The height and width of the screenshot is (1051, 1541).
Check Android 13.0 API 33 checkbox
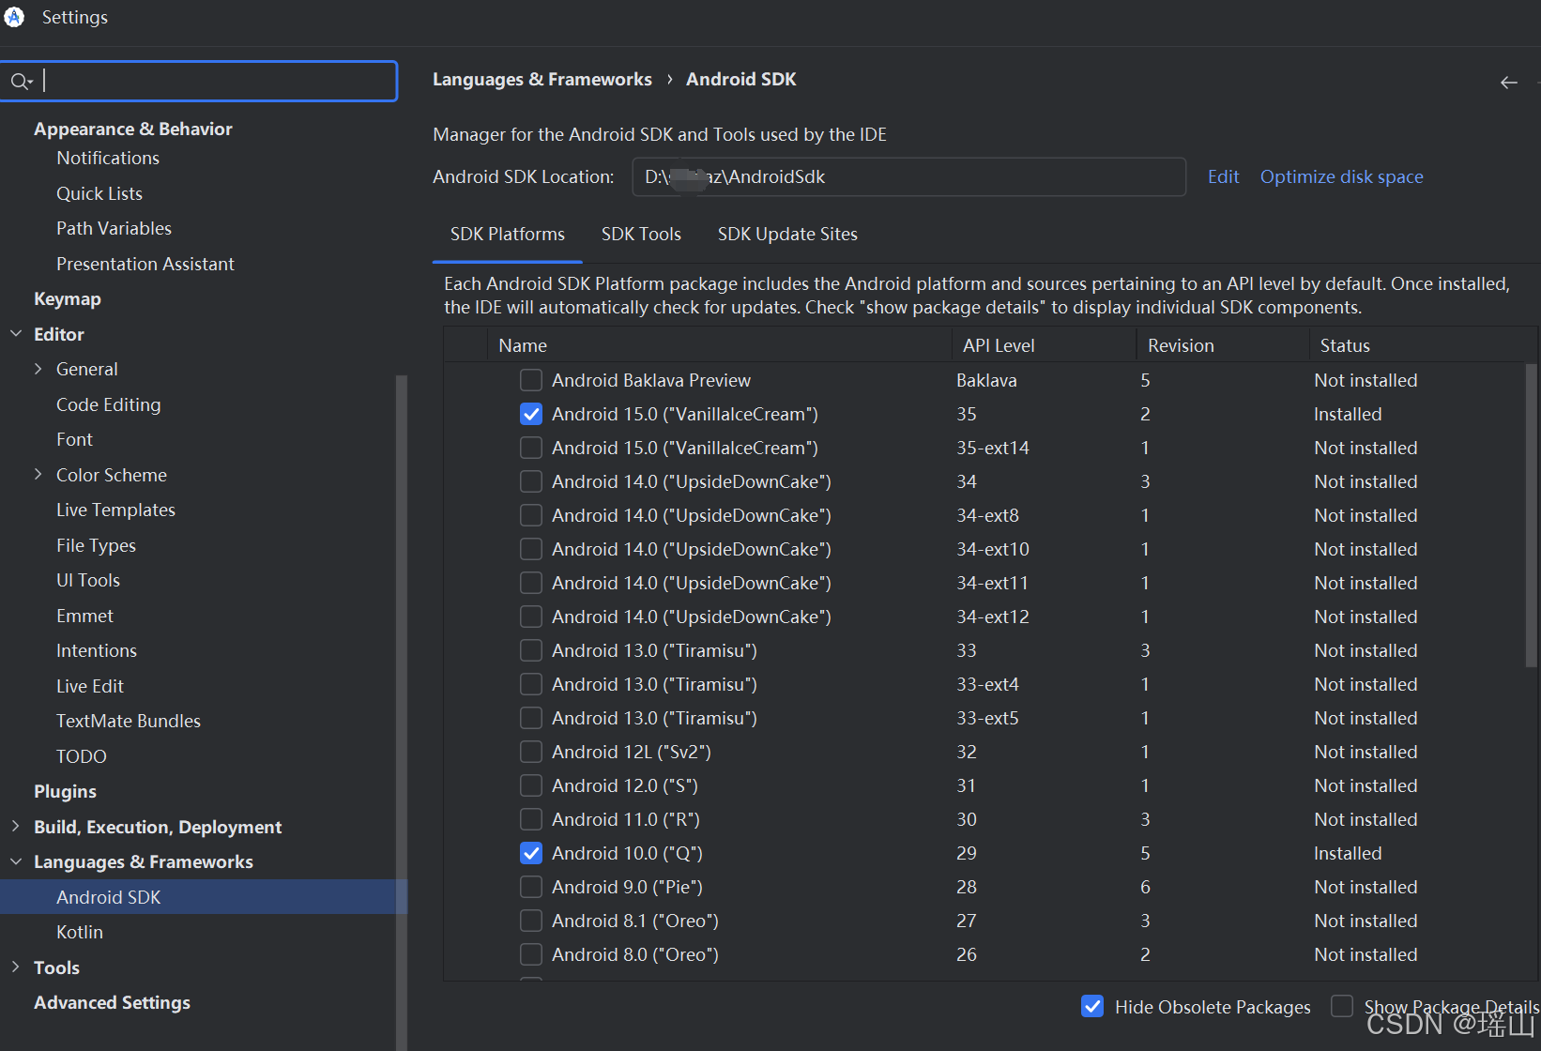(x=531, y=650)
